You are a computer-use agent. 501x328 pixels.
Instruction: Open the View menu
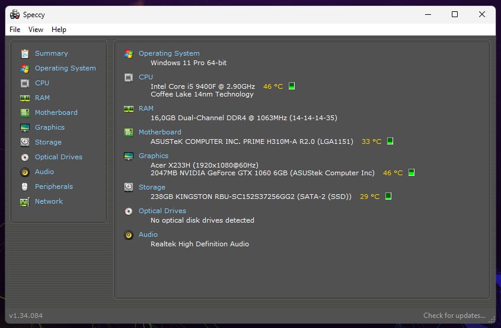(36, 30)
